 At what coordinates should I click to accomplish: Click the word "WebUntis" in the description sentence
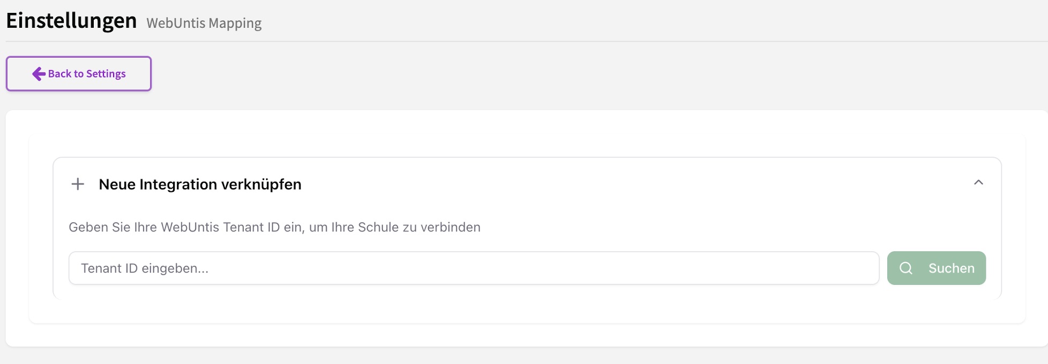point(190,227)
